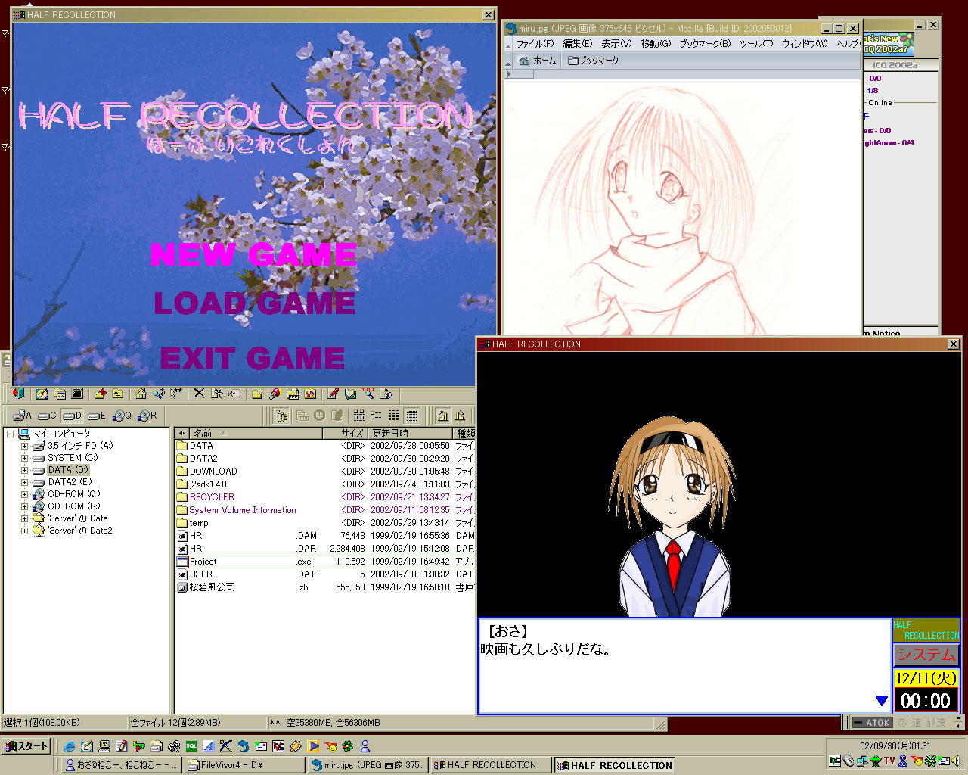The image size is (968, 775).
Task: Switch to CD-ROM drive Q in FileVisor
Action: 122,416
